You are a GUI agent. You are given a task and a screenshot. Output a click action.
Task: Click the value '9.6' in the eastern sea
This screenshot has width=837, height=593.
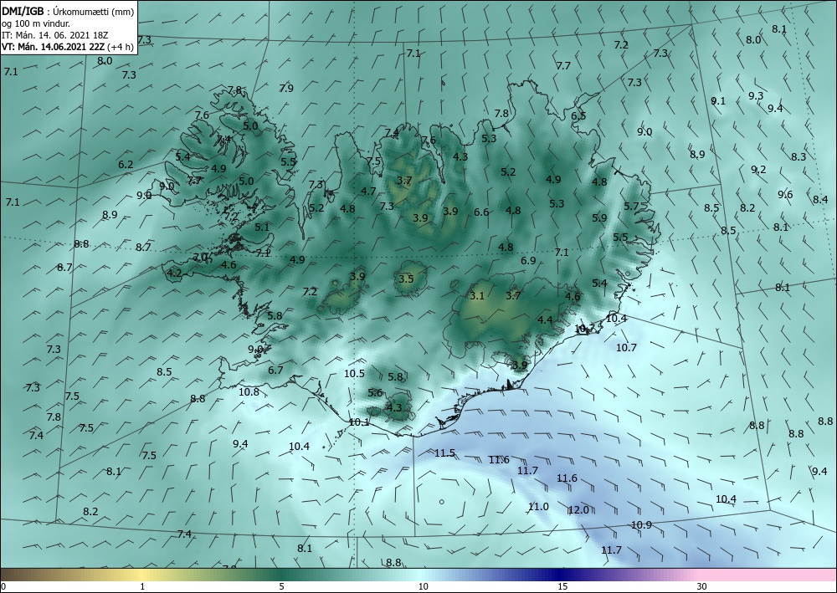coord(785,195)
